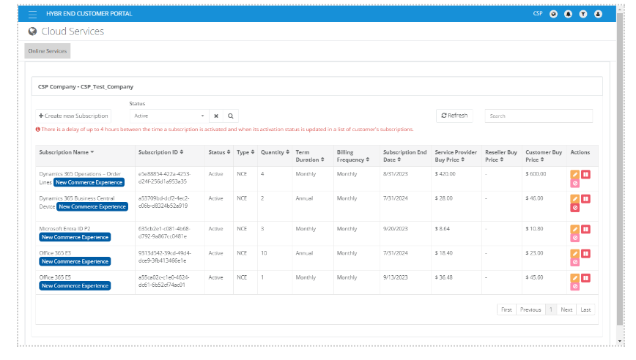The height and width of the screenshot is (360, 636).
Task: Go to Next page
Action: click(x=566, y=310)
